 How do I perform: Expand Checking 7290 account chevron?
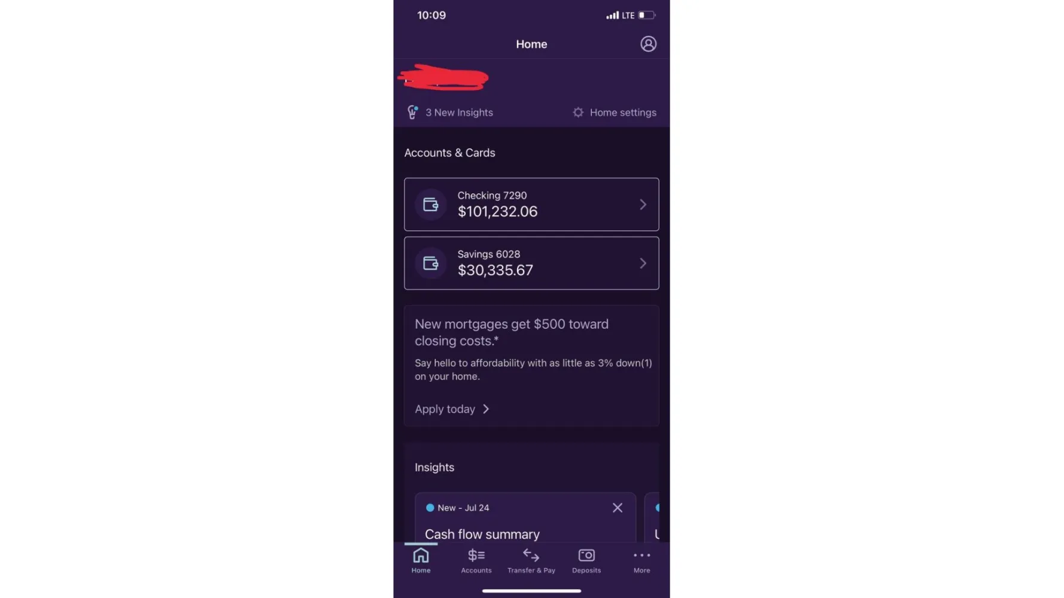(x=643, y=205)
